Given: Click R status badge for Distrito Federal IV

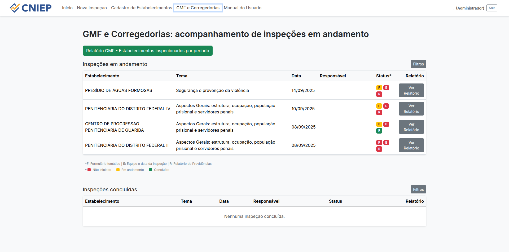Looking at the screenshot, I should tap(379, 112).
